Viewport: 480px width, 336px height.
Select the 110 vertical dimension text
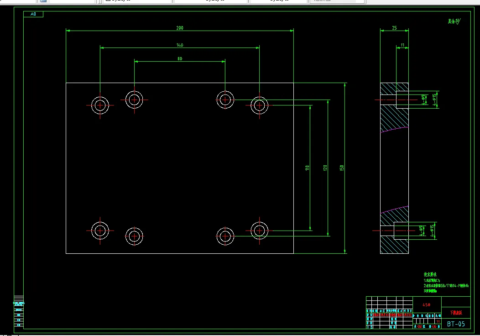308,168
